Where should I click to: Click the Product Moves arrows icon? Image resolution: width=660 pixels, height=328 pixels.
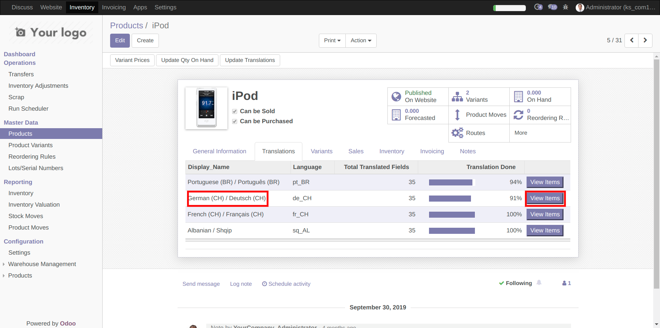click(x=457, y=115)
